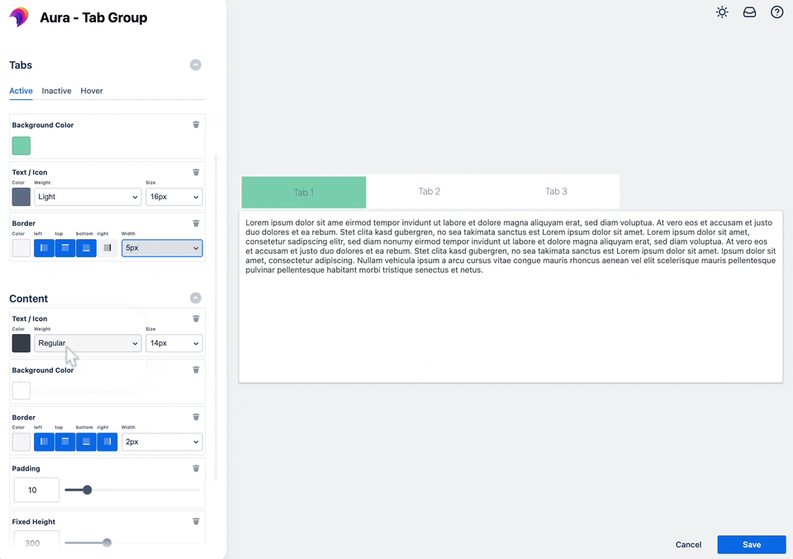Toggle light mode with the sun icon
Screen dimensions: 793x559
coord(721,12)
